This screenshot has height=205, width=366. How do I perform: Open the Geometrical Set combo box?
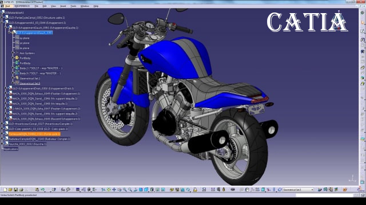click(299, 190)
